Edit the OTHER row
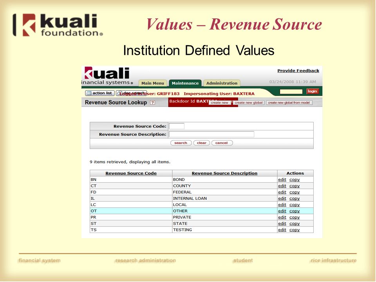The height and width of the screenshot is (282, 376). pyautogui.click(x=282, y=211)
